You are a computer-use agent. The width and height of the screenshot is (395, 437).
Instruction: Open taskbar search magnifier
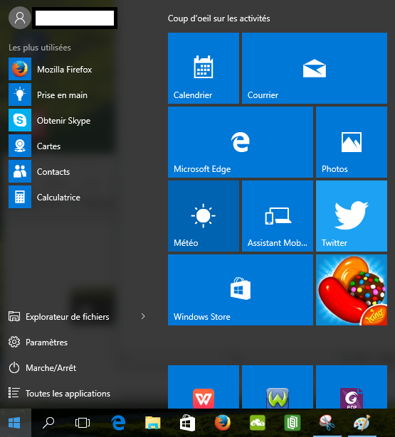pos(48,423)
